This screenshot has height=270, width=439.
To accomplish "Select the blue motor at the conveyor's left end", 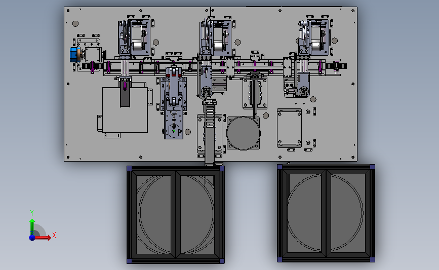I will point(74,55).
